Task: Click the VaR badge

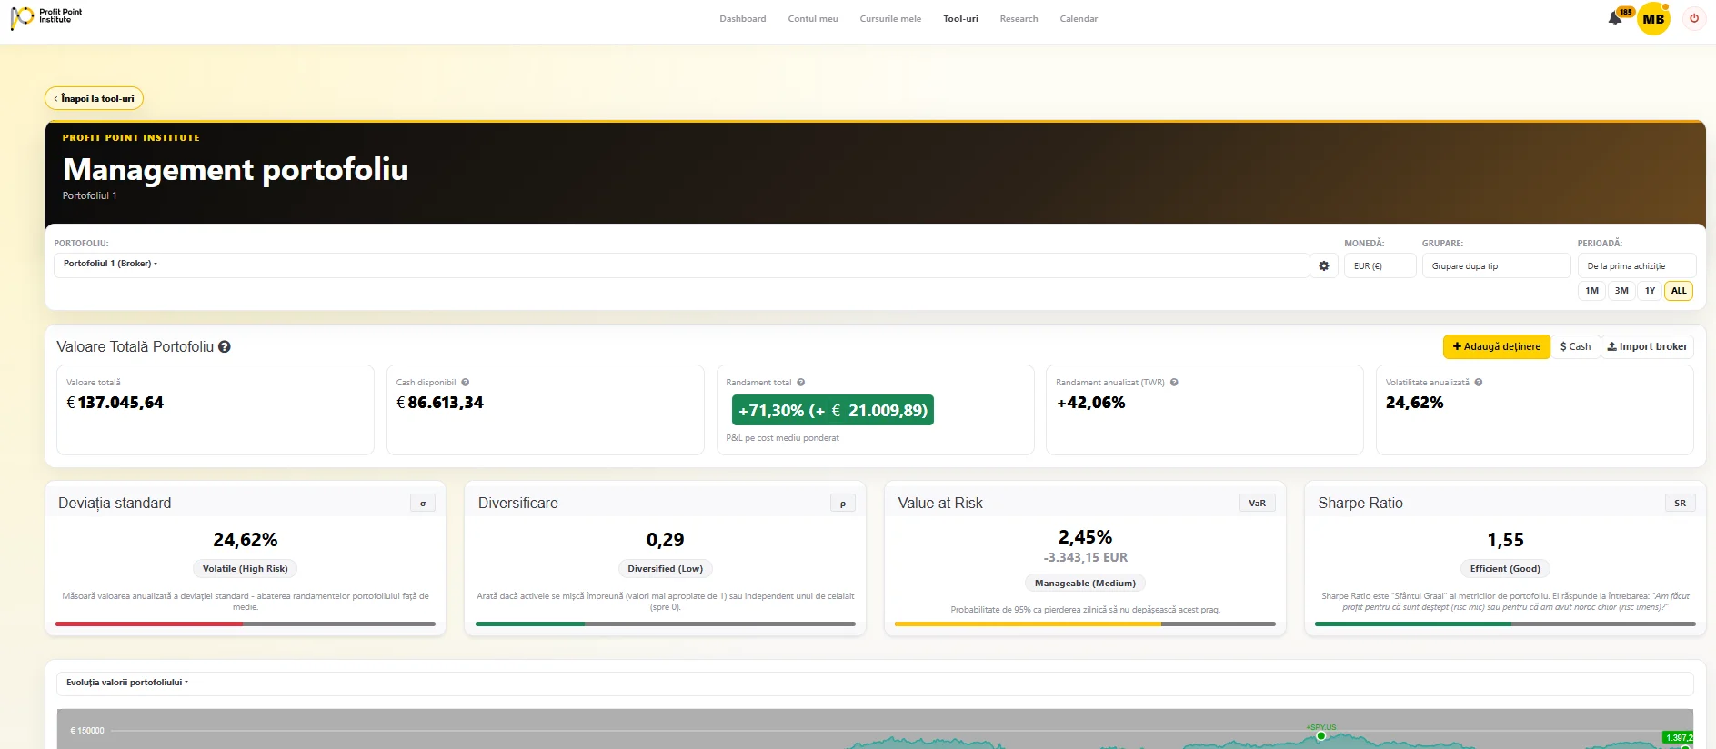Action: point(1257,503)
